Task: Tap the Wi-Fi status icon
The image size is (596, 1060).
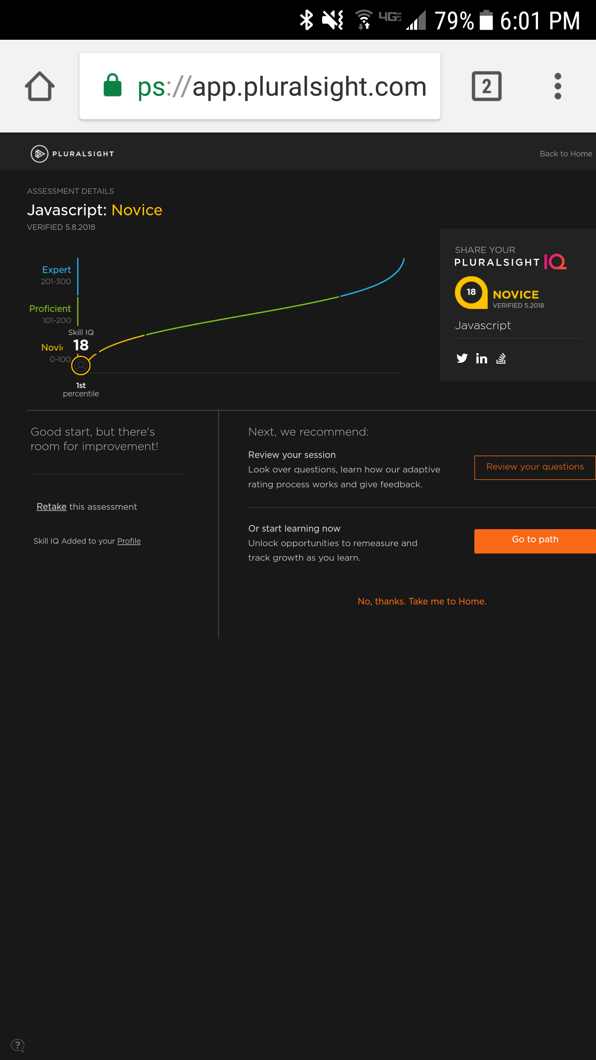Action: pos(364,19)
